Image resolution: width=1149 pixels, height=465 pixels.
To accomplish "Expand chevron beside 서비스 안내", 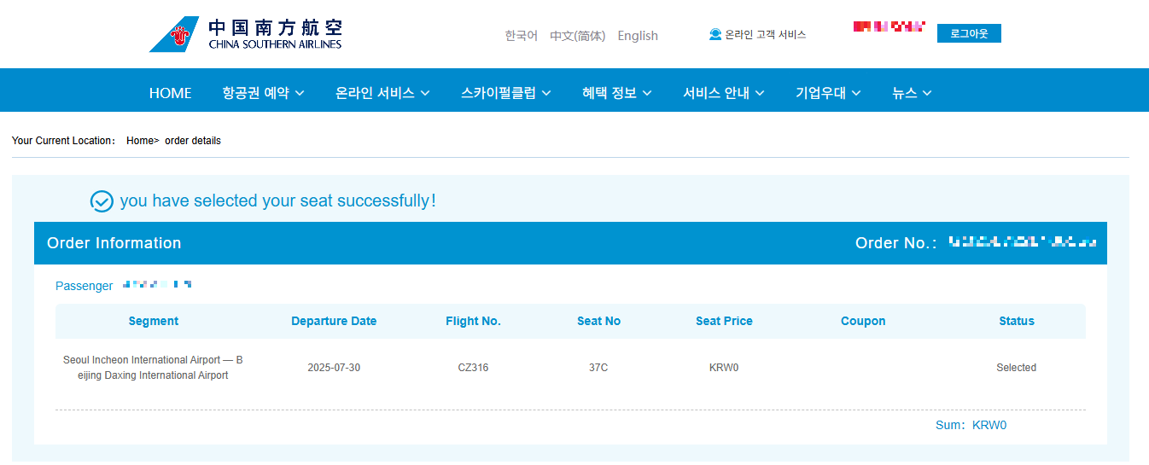I will pos(760,94).
